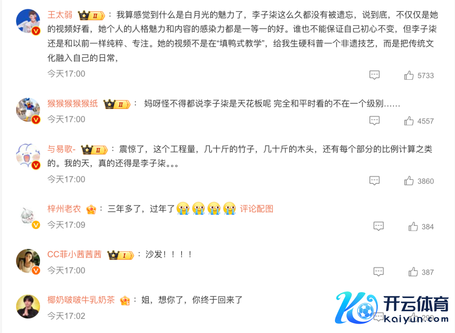Open 王太弱's avatar picture
This screenshot has height=333, width=455.
click(x=28, y=21)
